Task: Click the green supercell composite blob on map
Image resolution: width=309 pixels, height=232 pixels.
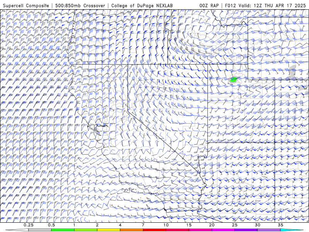Action: coord(234,80)
